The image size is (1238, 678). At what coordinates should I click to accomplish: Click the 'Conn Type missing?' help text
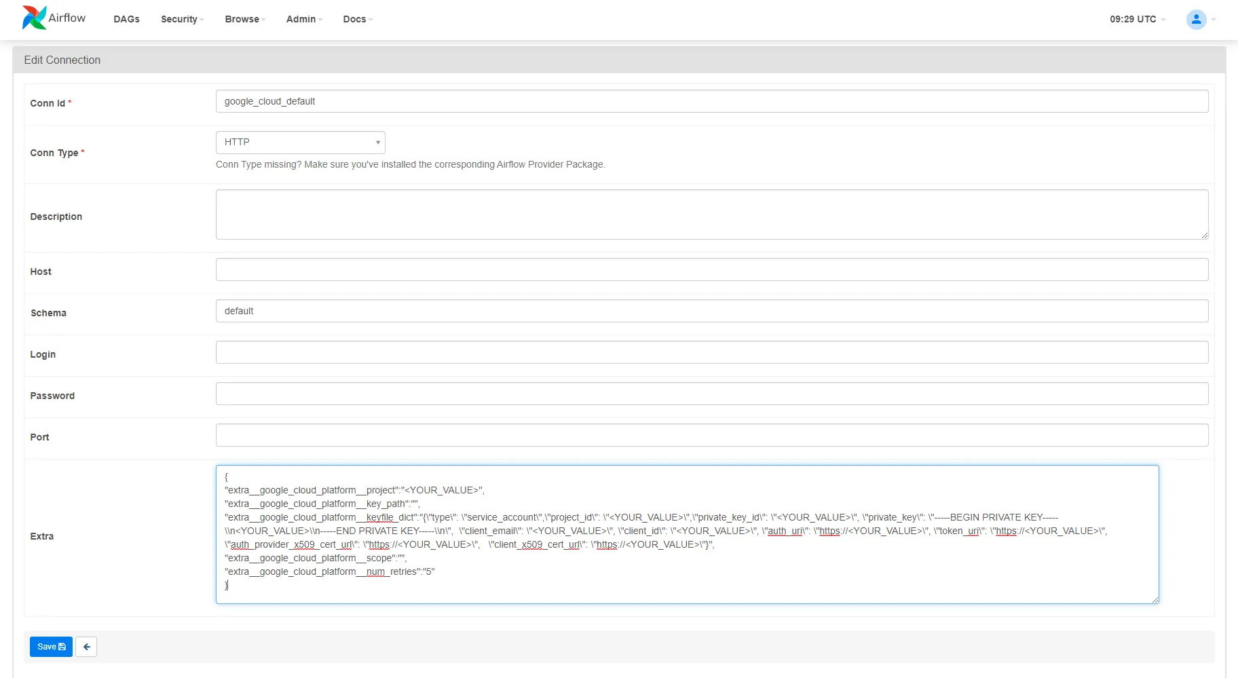coord(411,164)
